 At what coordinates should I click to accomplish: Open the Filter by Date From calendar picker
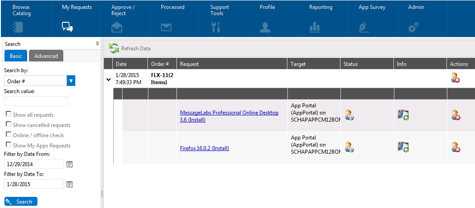(70, 164)
